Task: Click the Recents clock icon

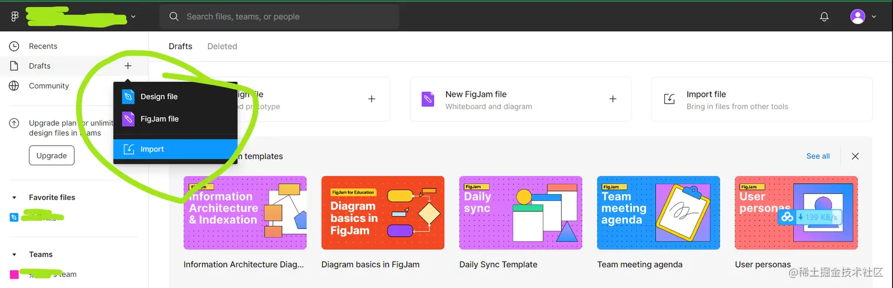Action: [14, 46]
